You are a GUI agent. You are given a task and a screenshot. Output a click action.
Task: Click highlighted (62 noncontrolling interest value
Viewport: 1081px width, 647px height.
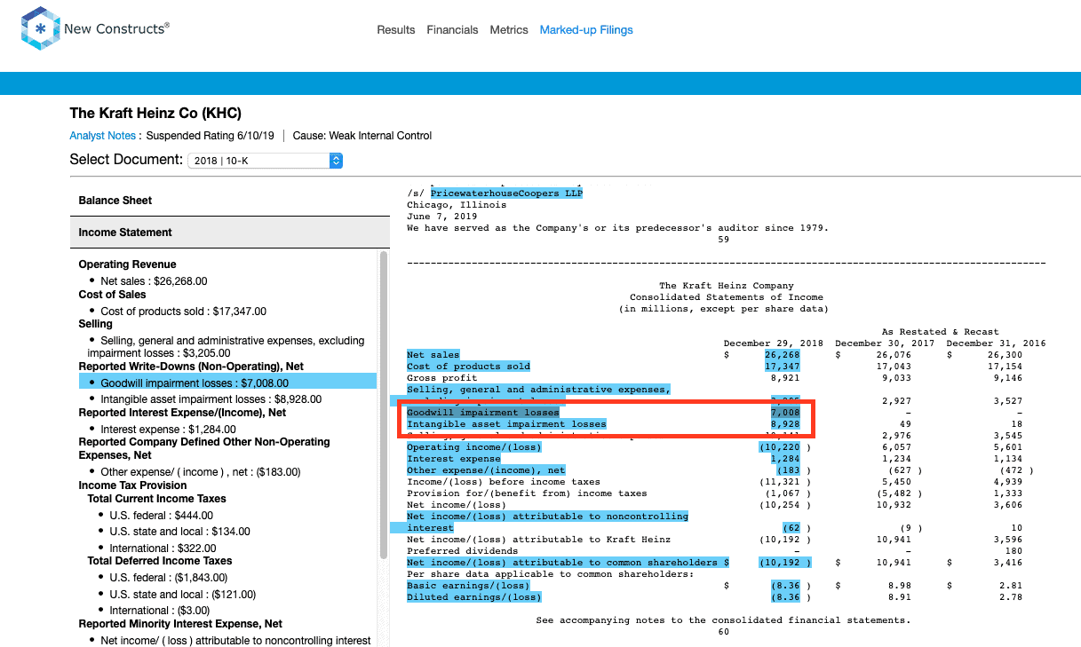tap(791, 528)
